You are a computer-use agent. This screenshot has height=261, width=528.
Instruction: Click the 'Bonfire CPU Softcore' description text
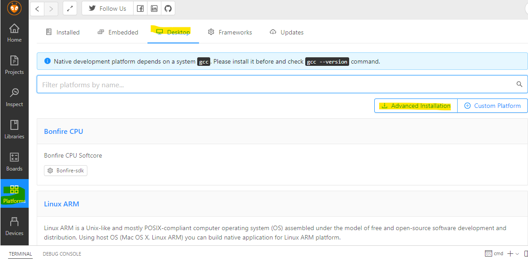pos(73,156)
